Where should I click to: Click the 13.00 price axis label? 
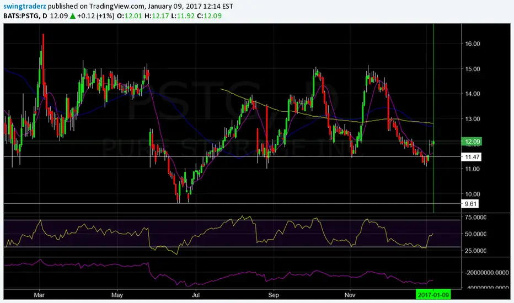click(472, 119)
